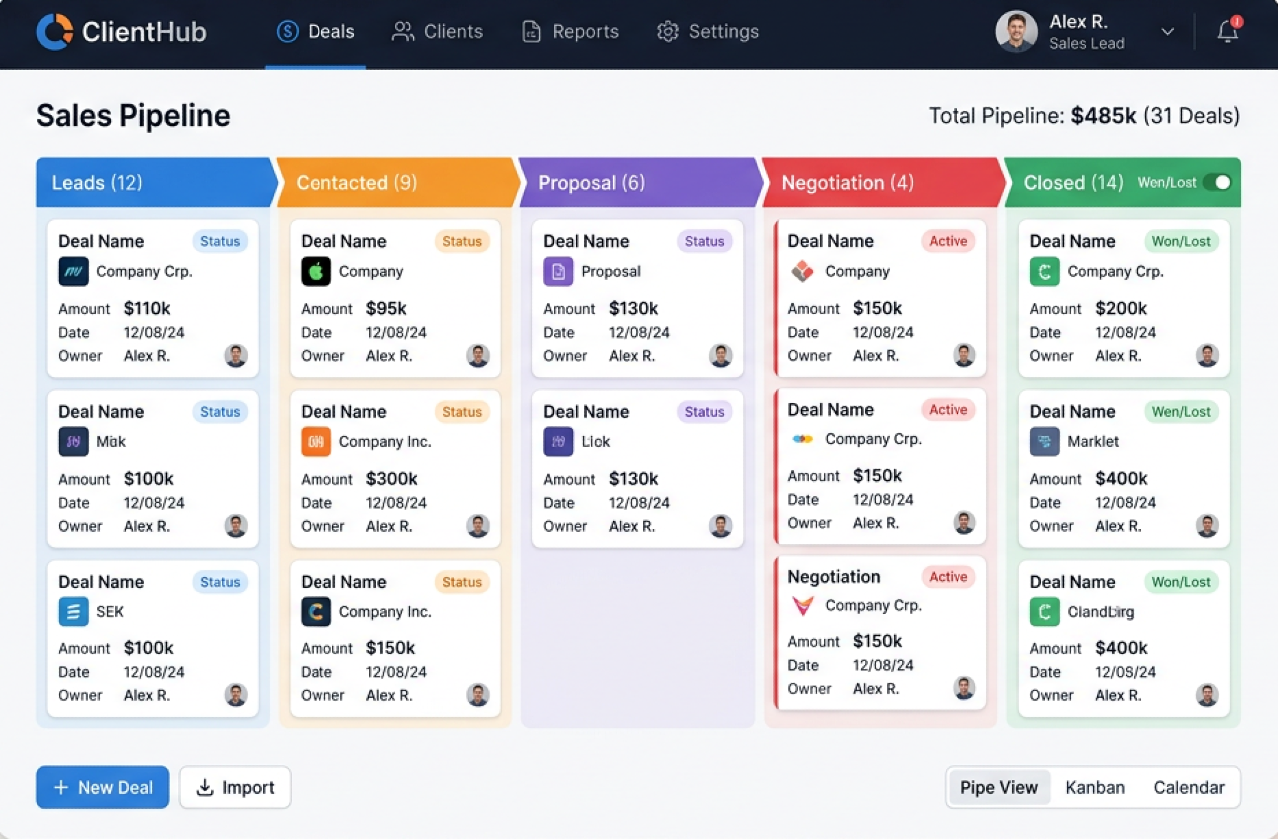Click the Clandbrg company logo icon
The height and width of the screenshot is (839, 1278).
pyautogui.click(x=1044, y=611)
